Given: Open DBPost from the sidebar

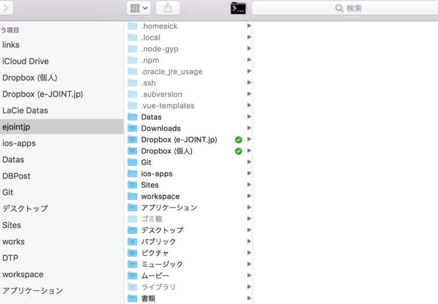Looking at the screenshot, I should point(16,176).
